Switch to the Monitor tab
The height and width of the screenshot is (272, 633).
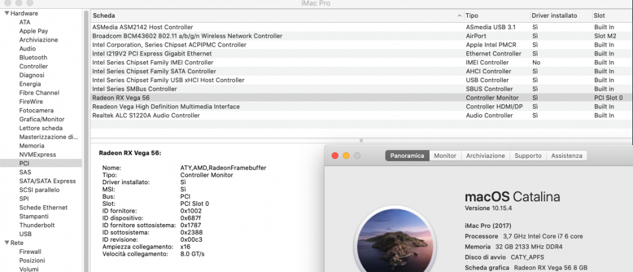tap(445, 156)
